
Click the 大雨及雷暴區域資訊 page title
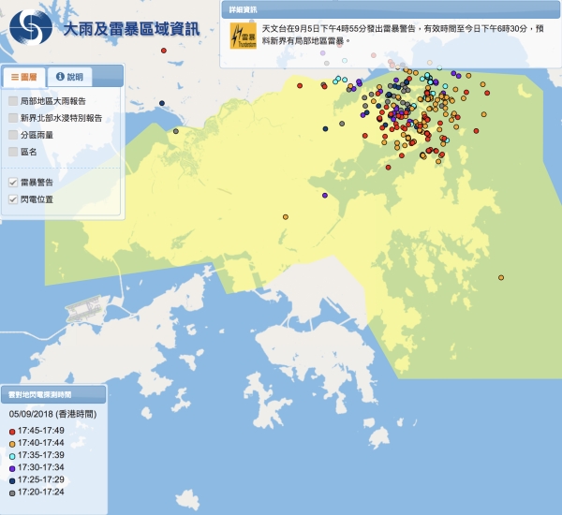(131, 28)
